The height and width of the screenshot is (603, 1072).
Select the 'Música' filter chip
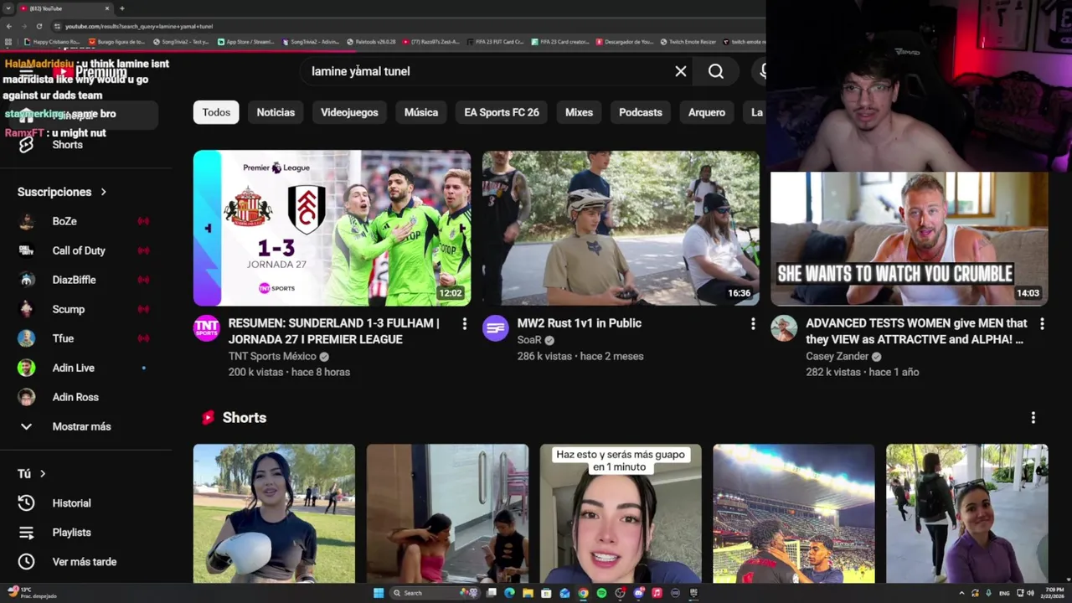pos(421,112)
